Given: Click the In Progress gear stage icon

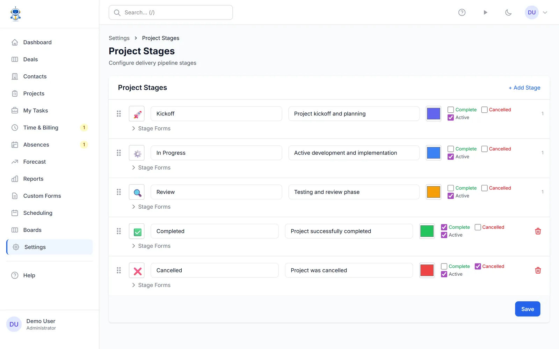Looking at the screenshot, I should click(x=137, y=153).
